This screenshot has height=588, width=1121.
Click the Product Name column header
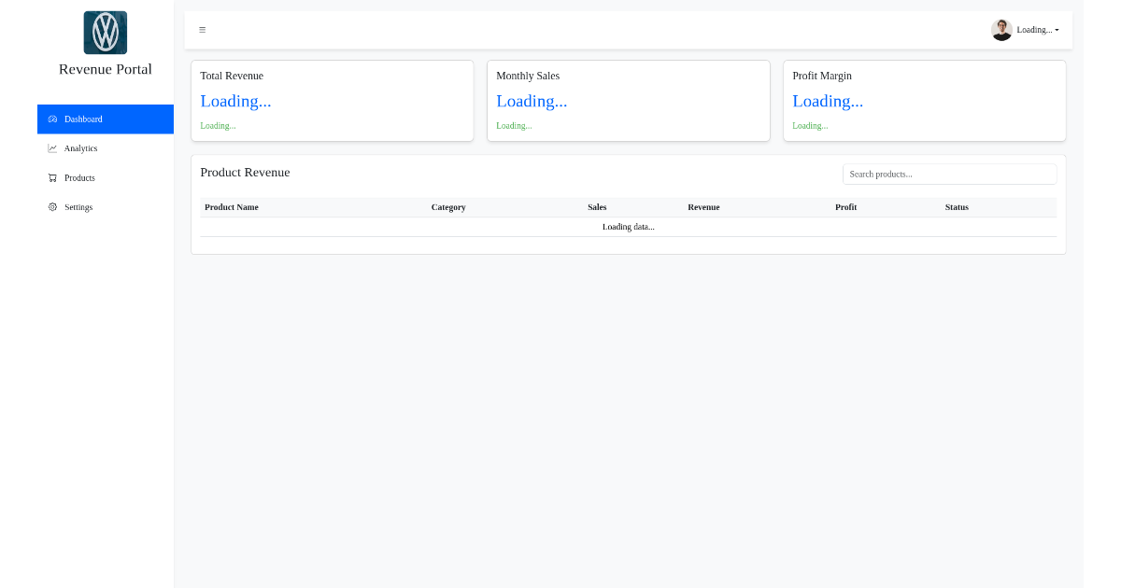[232, 207]
